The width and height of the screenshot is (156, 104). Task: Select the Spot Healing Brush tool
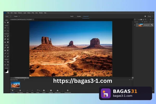[x=8, y=36]
